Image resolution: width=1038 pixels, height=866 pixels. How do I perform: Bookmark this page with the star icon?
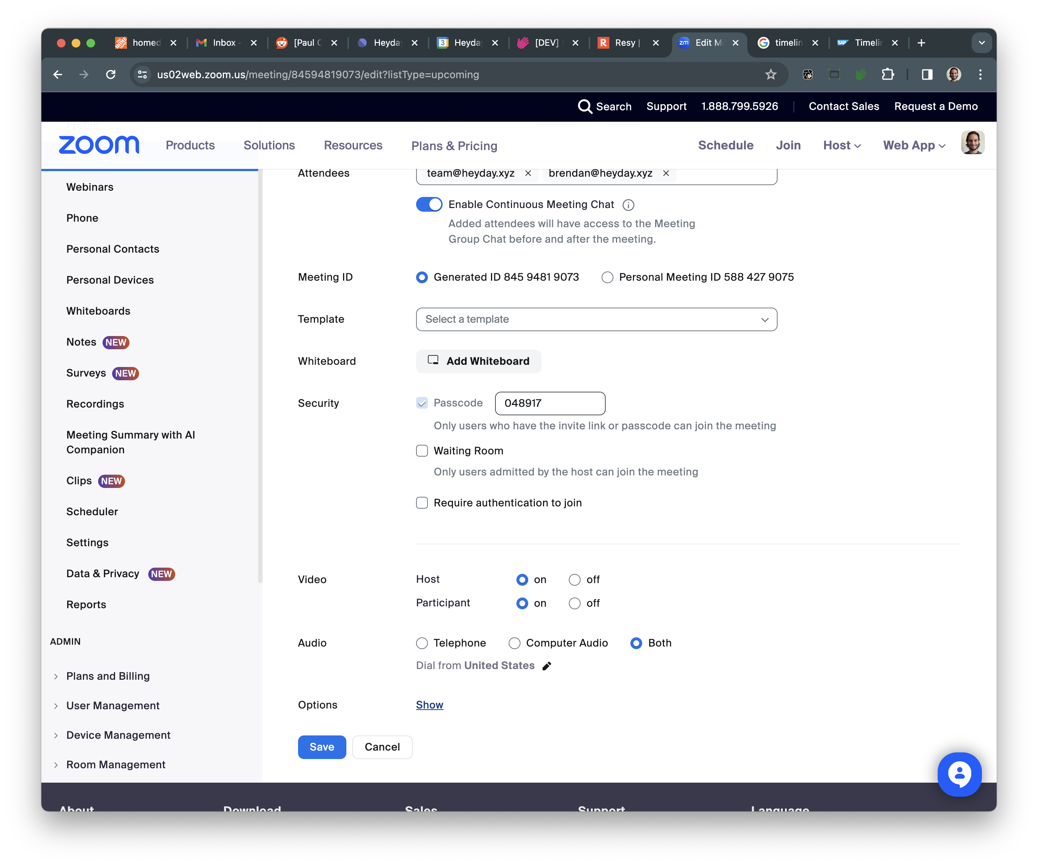[x=771, y=75]
